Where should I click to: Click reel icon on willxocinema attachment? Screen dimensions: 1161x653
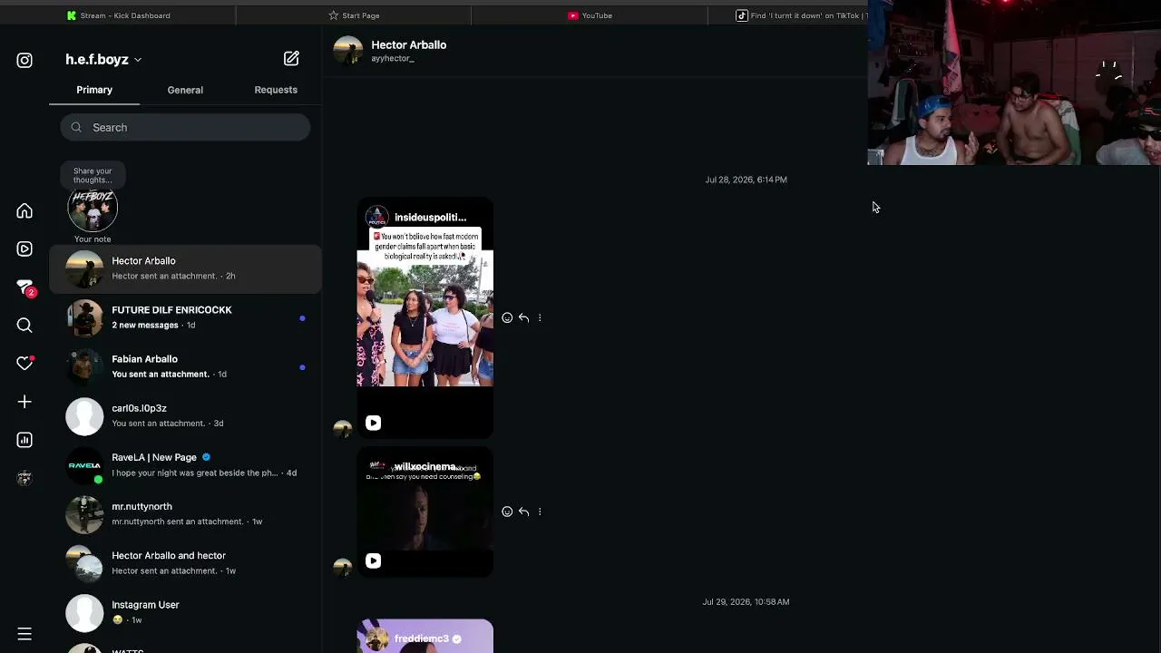[x=373, y=560]
